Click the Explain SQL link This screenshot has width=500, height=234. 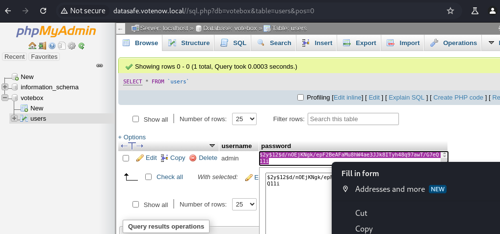(406, 98)
